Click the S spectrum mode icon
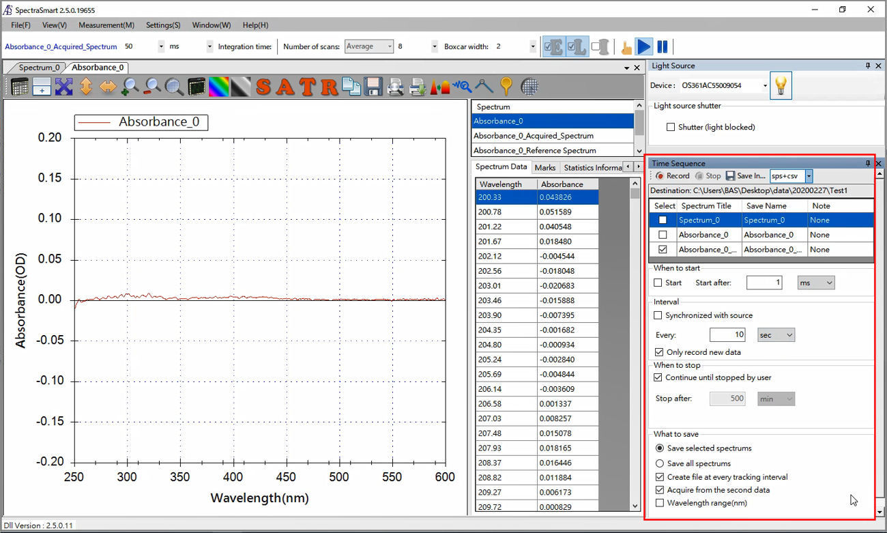The height and width of the screenshot is (533, 887). [x=264, y=87]
